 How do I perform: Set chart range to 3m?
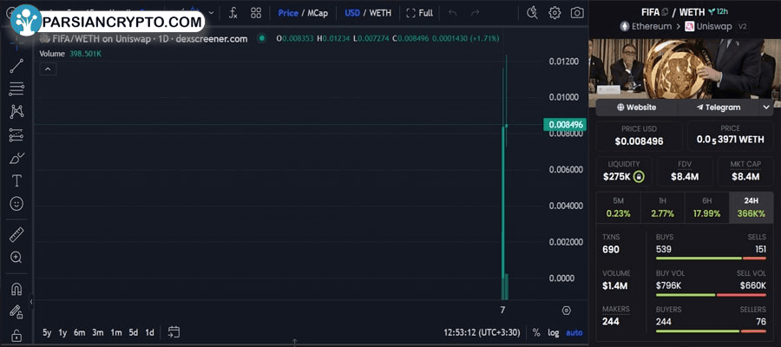point(97,332)
